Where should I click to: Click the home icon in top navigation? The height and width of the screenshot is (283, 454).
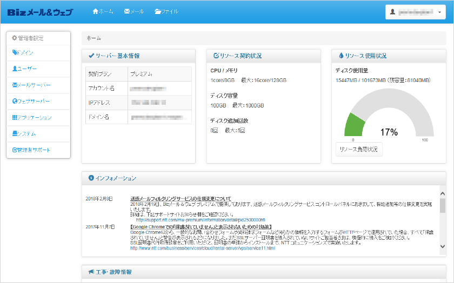pos(95,11)
